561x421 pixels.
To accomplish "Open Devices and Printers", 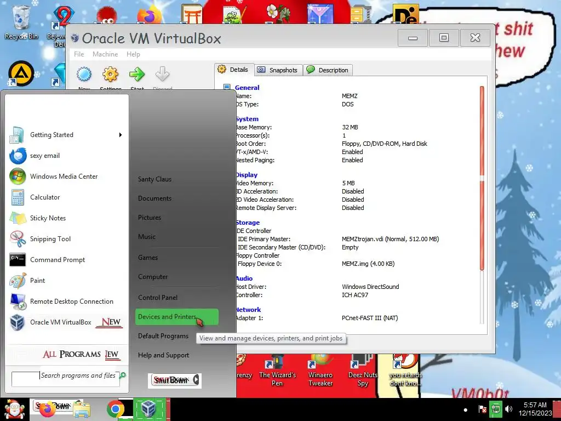I will pos(177,317).
